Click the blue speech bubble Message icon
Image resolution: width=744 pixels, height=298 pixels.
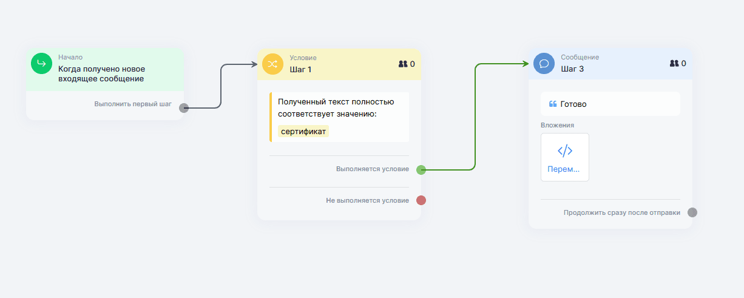point(544,64)
